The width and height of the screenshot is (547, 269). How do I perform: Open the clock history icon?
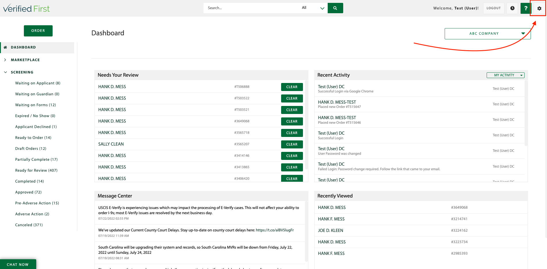(x=512, y=8)
